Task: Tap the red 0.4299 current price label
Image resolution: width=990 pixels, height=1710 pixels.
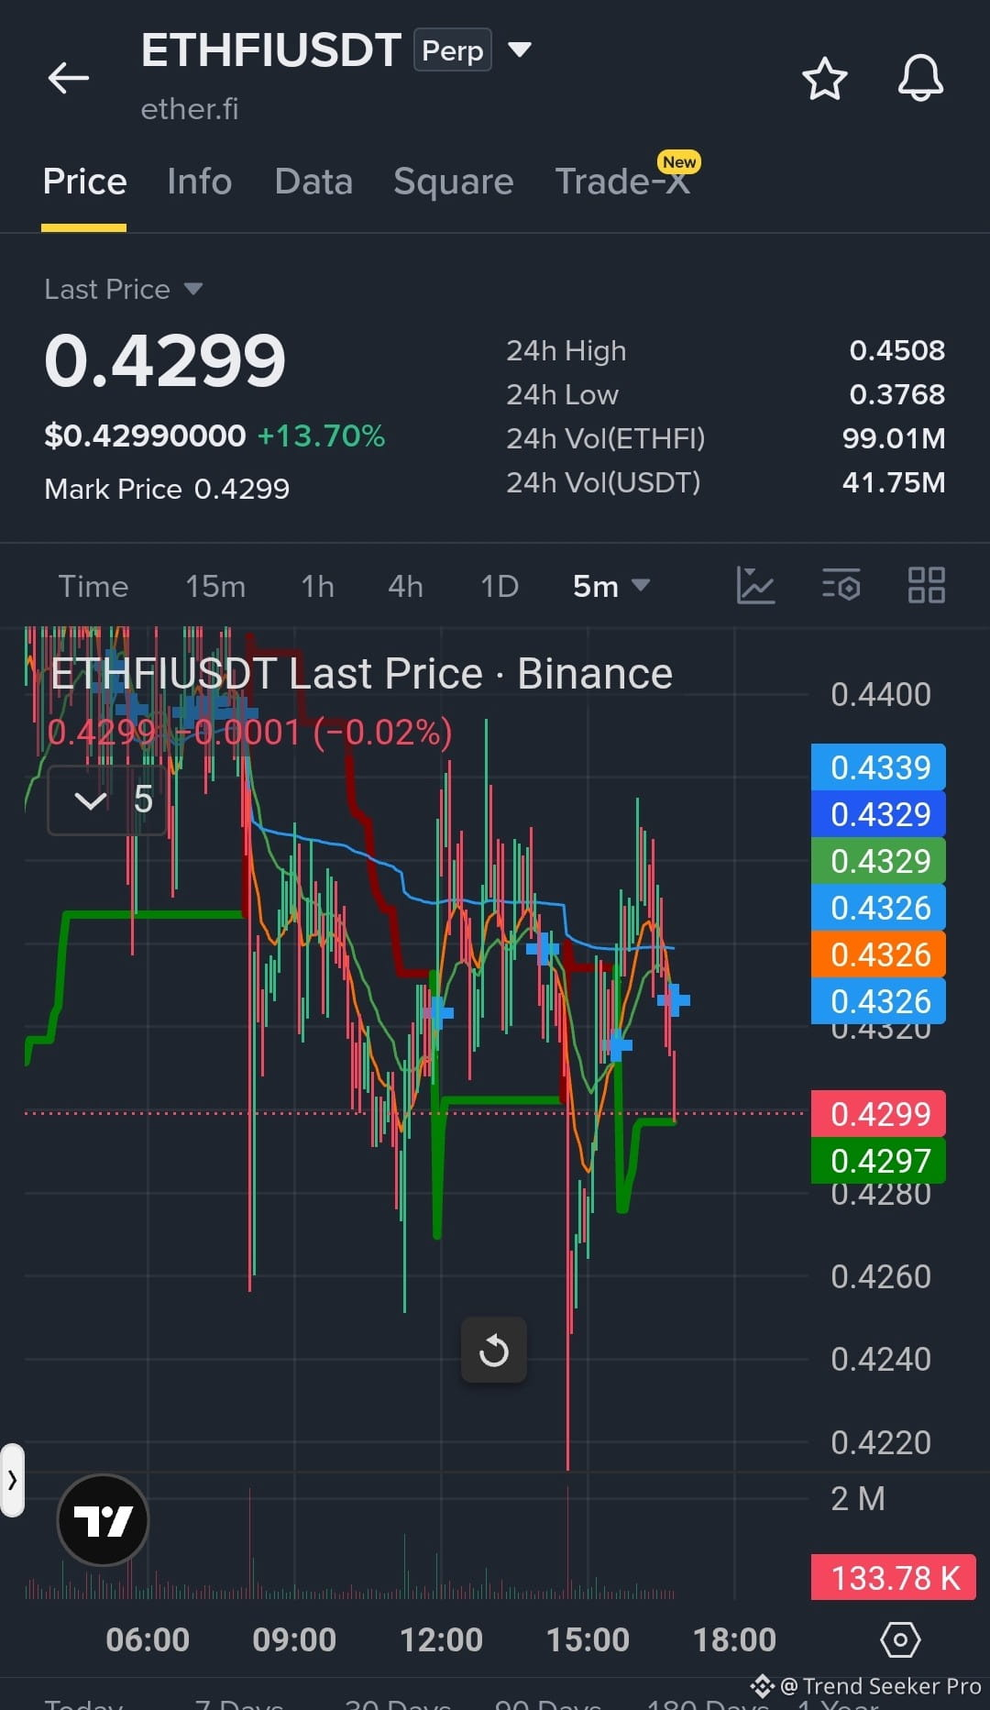Action: pyautogui.click(x=878, y=1114)
